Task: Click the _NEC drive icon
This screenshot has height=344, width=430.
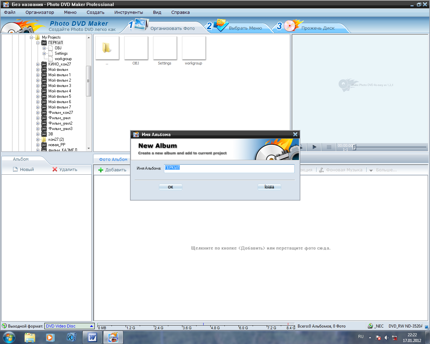Action: tap(370, 326)
